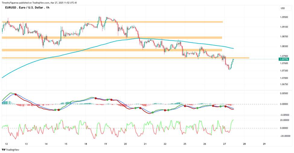
Task: Click the 1.06750 price axis label
Action: coord(284,84)
